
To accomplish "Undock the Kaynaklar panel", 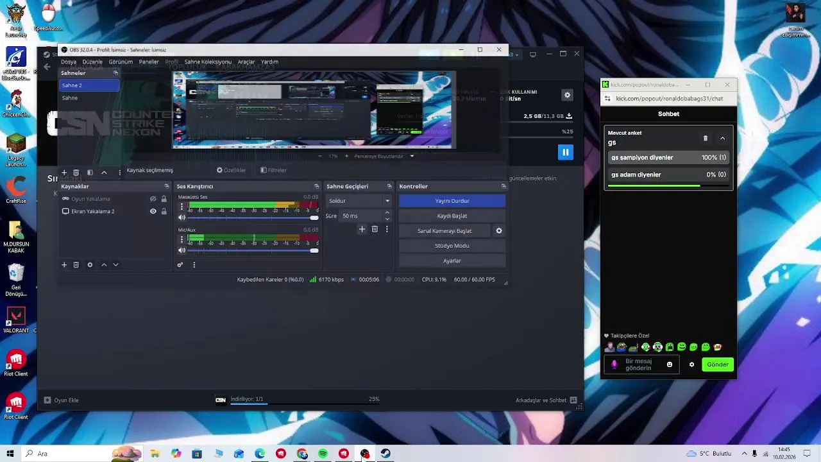I will pos(167,186).
